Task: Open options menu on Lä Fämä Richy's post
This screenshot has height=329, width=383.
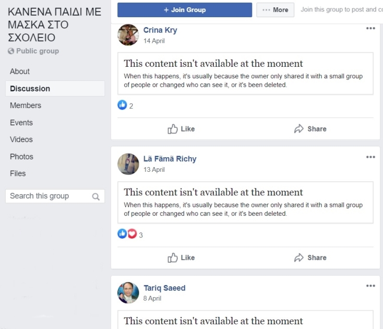Action: pos(370,157)
